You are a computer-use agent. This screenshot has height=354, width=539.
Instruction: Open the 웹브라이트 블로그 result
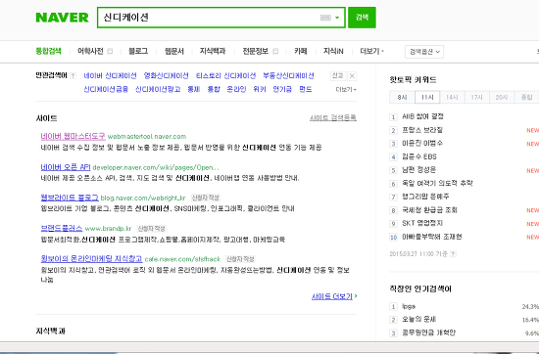tap(70, 198)
